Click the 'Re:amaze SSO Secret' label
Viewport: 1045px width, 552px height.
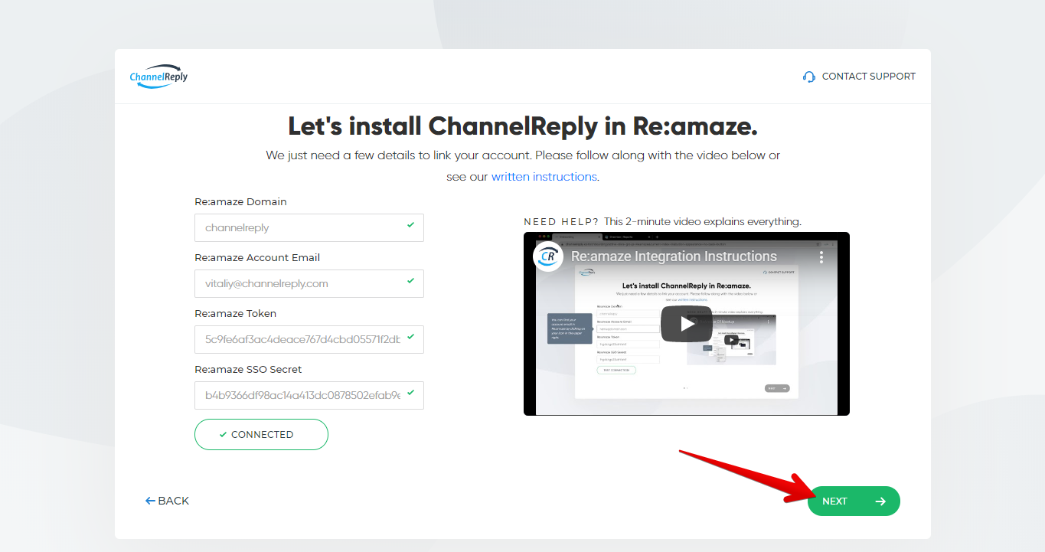[x=248, y=370]
